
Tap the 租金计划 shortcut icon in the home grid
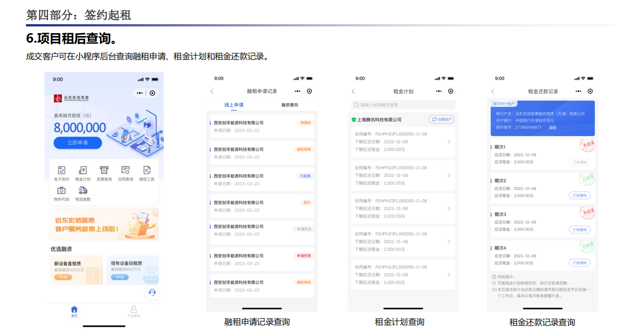tap(83, 170)
